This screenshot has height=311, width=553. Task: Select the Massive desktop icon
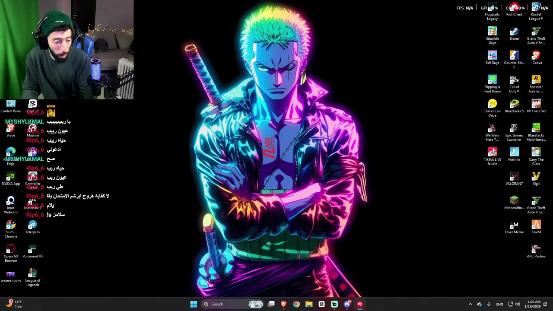click(32, 130)
